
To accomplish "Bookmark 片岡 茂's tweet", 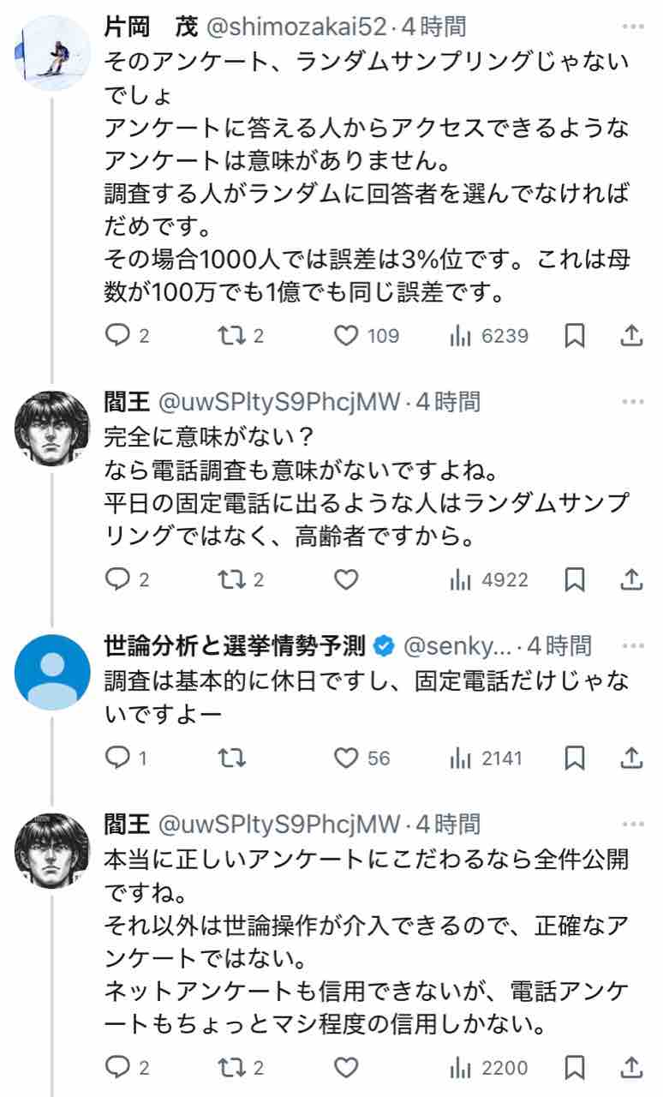I will [575, 336].
